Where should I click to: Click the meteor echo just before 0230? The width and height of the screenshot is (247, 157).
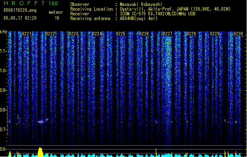[236, 122]
